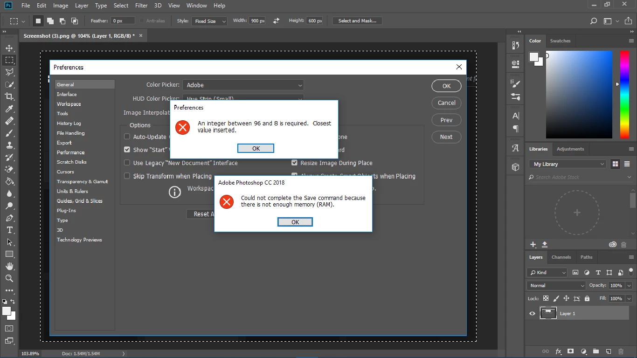Select the Lasso tool
The image size is (637, 358).
point(9,72)
